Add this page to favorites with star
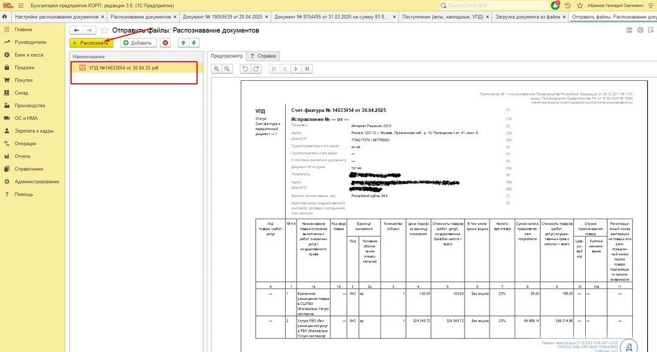 click(104, 30)
